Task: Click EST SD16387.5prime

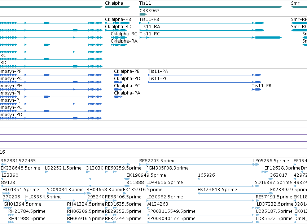Action: pos(258,186)
